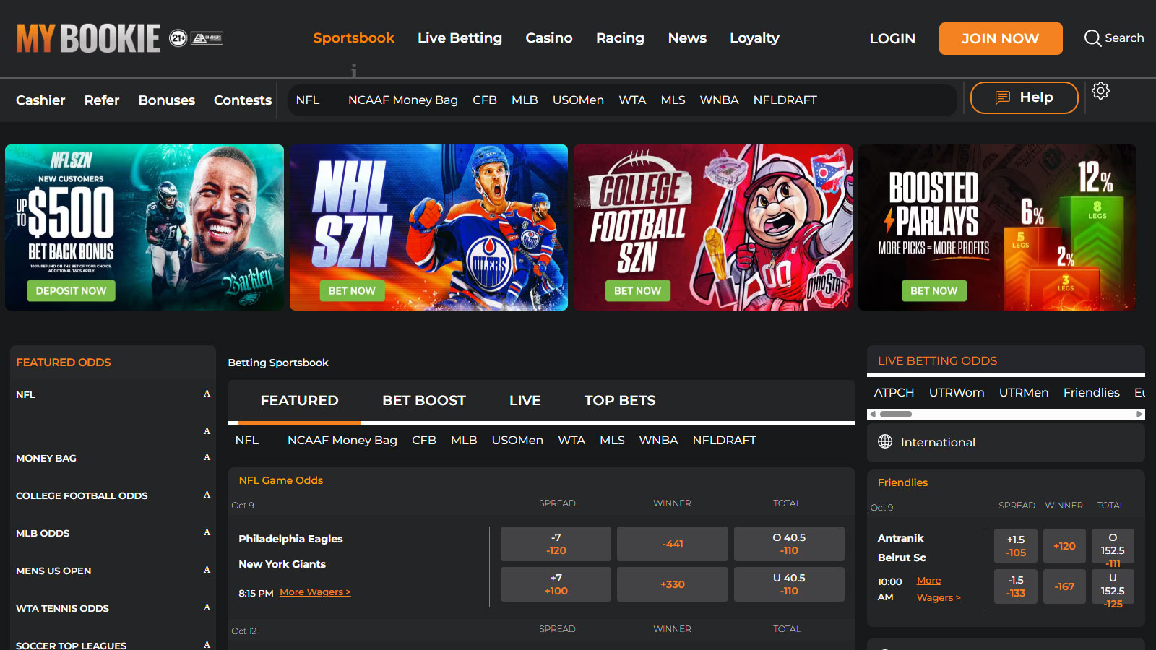This screenshot has height=650, width=1156.
Task: Select Antranik +120 winner odds
Action: click(x=1064, y=546)
